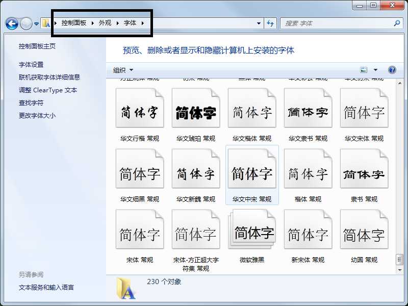Viewport: 408px width, 306px height.
Task: Select the 华文行楷 常规 font icon
Action: (140, 108)
